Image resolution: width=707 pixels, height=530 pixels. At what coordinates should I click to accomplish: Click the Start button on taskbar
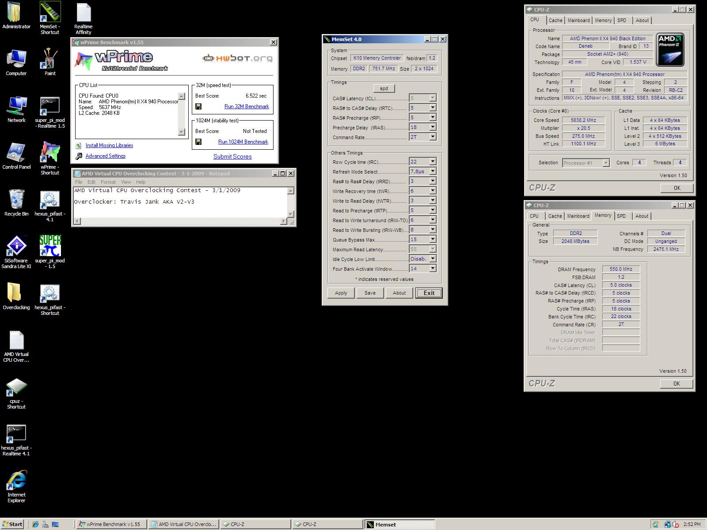pos(12,524)
